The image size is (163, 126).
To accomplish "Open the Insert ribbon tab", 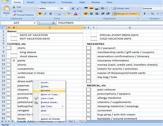I will click(x=30, y=2).
